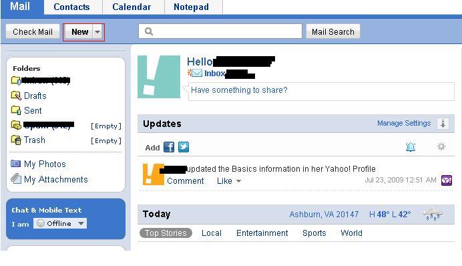462x266 pixels.
Task: Select the Entertainment news tab
Action: tap(262, 233)
